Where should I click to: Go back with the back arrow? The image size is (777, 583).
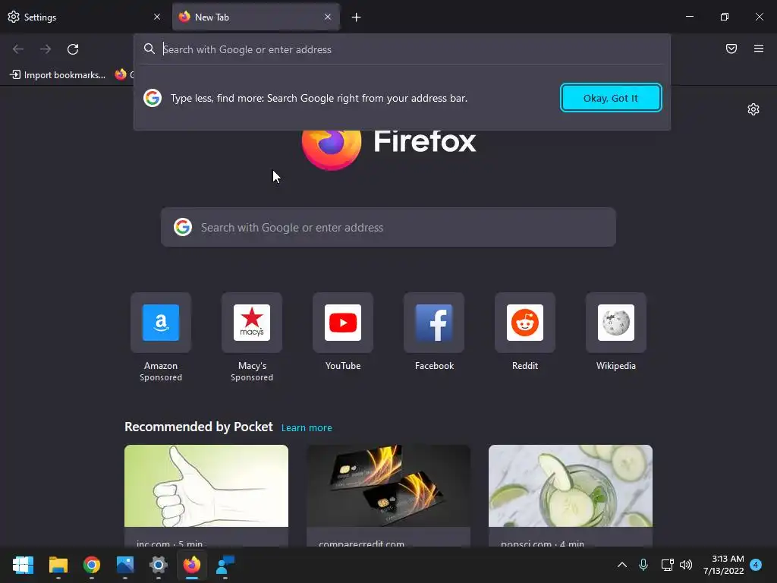tap(18, 49)
